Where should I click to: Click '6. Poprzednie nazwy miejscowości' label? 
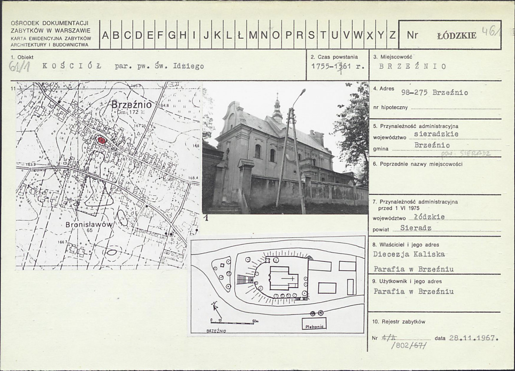[418, 164]
